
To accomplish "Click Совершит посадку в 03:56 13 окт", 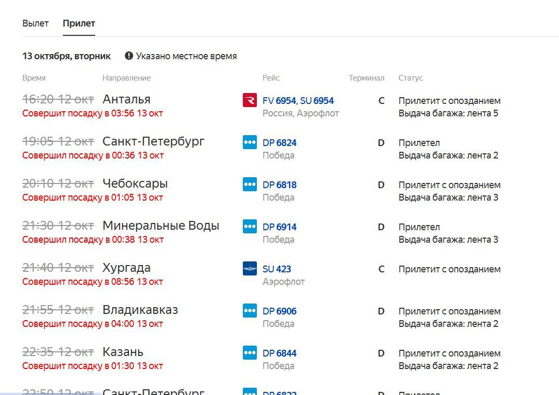I will [93, 113].
